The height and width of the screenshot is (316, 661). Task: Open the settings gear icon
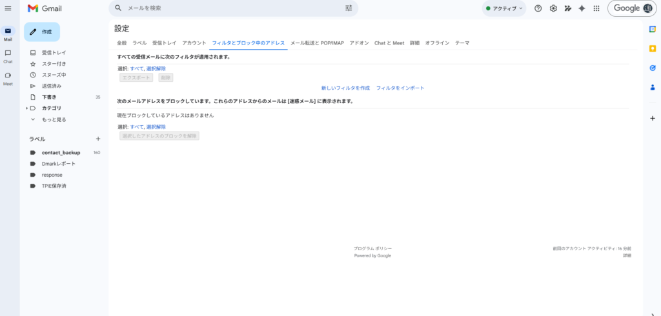[x=553, y=8]
